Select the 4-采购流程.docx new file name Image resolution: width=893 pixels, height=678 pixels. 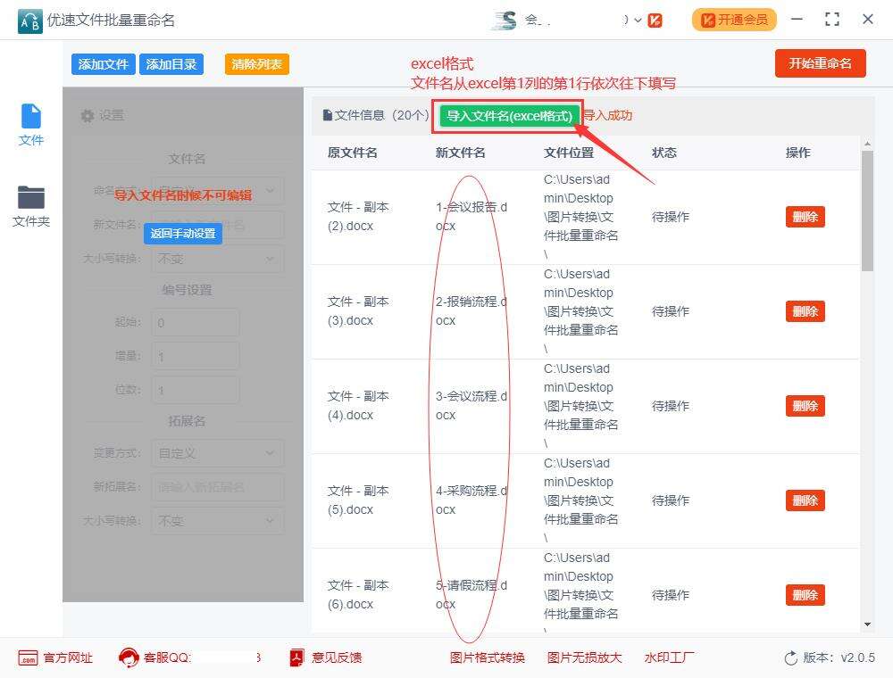(x=472, y=500)
